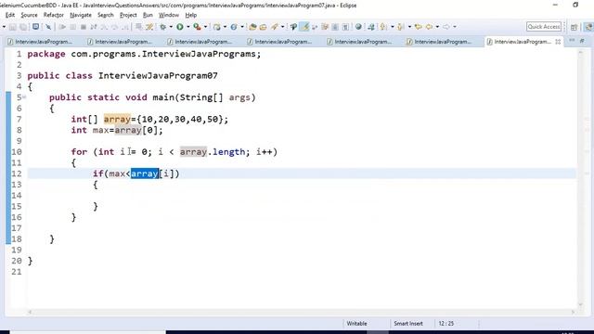The image size is (594, 334).
Task: Run the program with green Run button
Action: [180, 27]
